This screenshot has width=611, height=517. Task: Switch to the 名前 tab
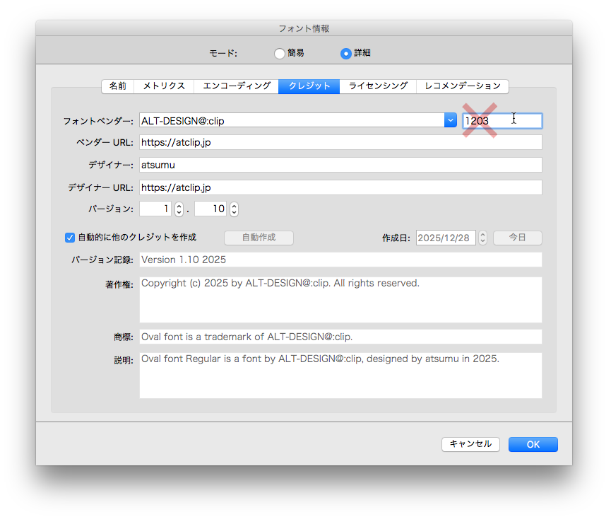pyautogui.click(x=117, y=86)
